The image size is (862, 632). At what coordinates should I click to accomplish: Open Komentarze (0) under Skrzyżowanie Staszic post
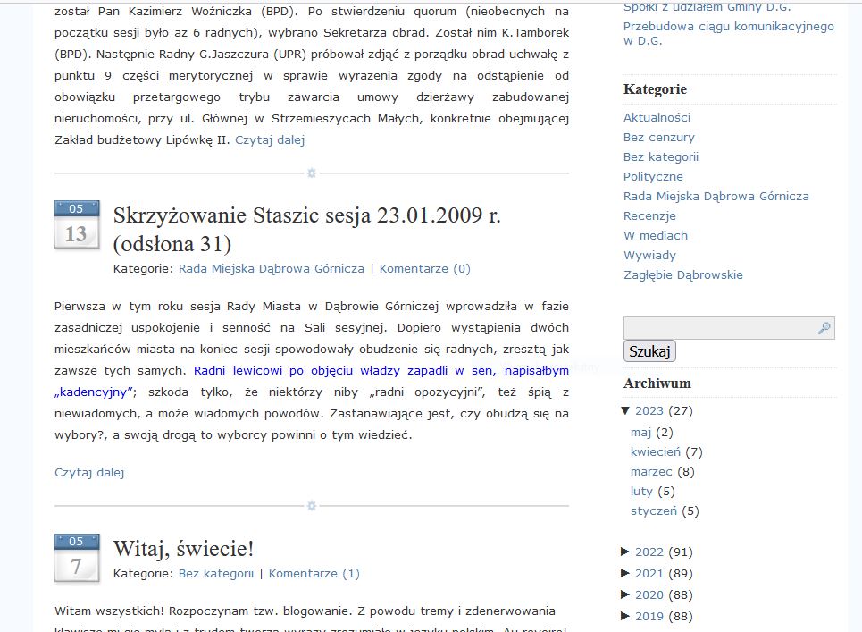pyautogui.click(x=425, y=268)
